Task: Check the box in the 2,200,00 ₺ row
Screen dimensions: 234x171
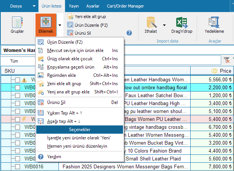Action: click(x=18, y=87)
